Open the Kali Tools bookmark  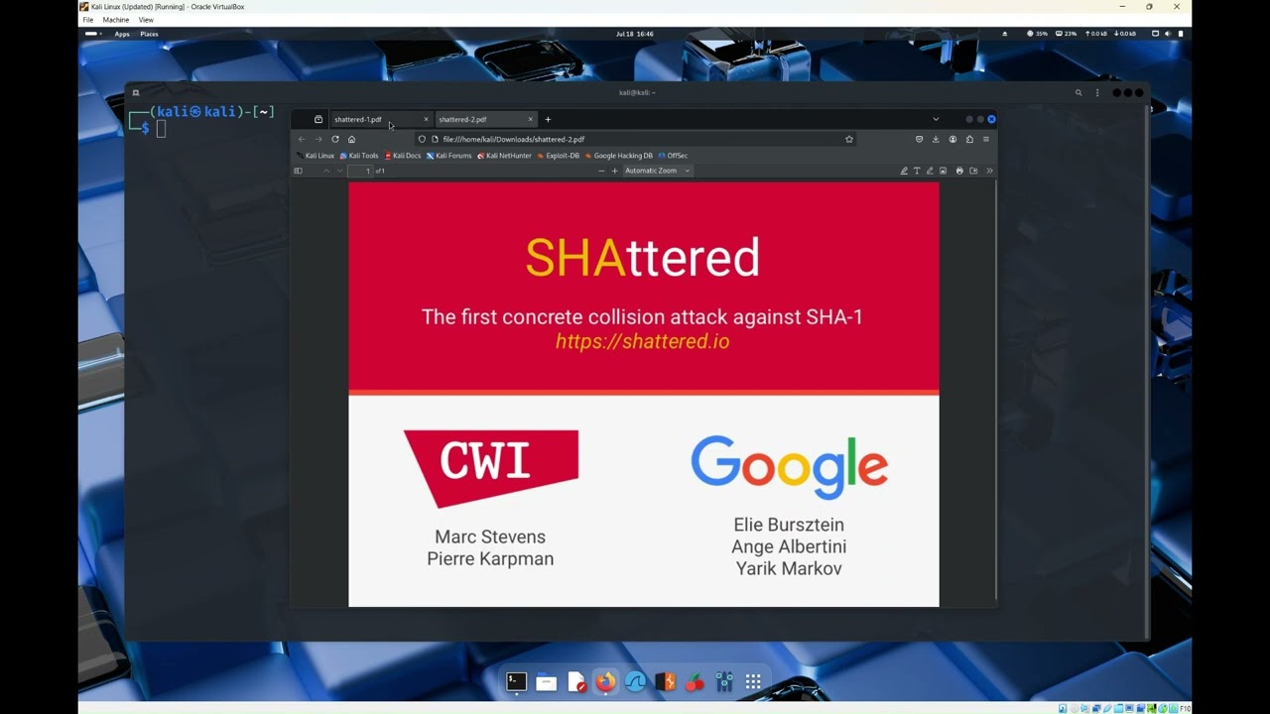(x=359, y=156)
